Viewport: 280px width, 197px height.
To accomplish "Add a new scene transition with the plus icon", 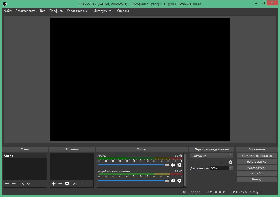I will pos(217,162).
